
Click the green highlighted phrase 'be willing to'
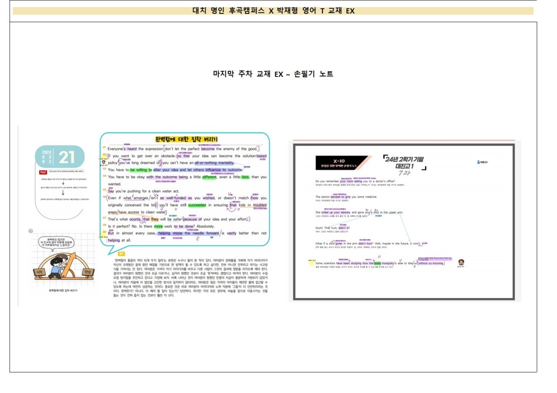pos(141,170)
